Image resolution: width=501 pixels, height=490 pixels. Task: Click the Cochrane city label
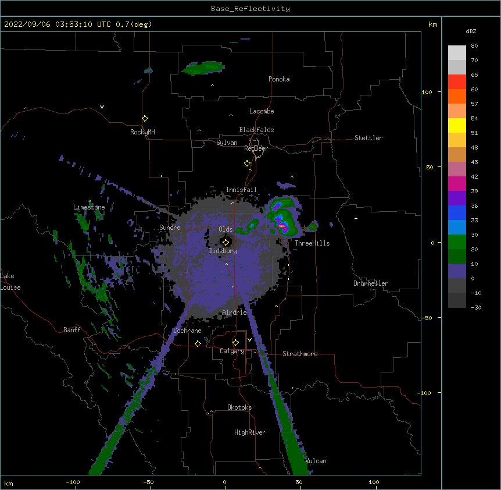[x=187, y=331]
